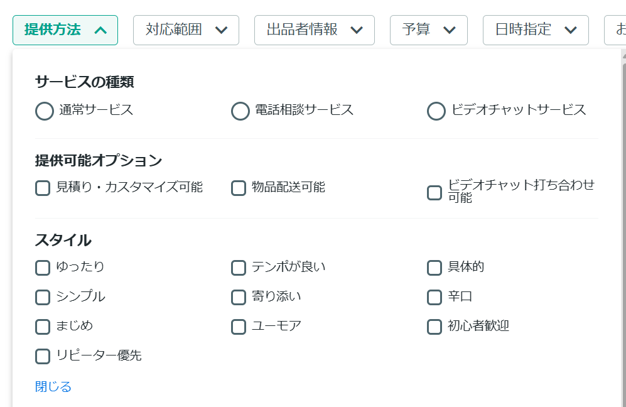Click the 閉じる link

click(x=53, y=387)
